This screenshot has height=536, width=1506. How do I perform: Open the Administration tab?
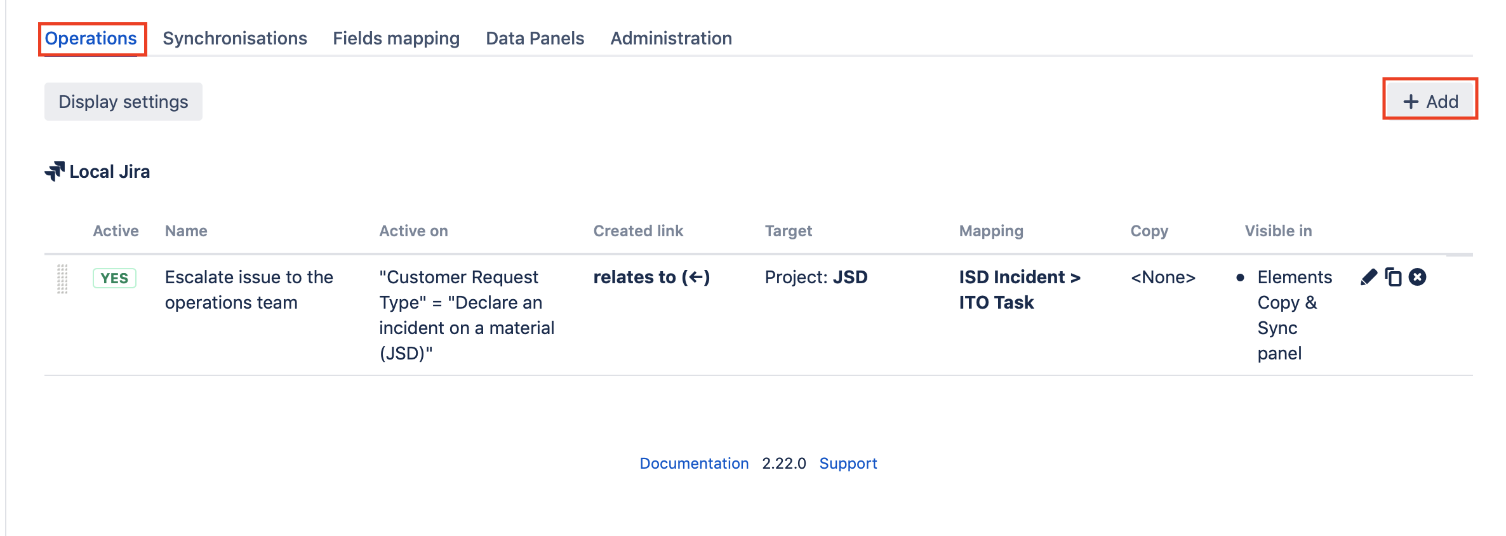tap(670, 39)
